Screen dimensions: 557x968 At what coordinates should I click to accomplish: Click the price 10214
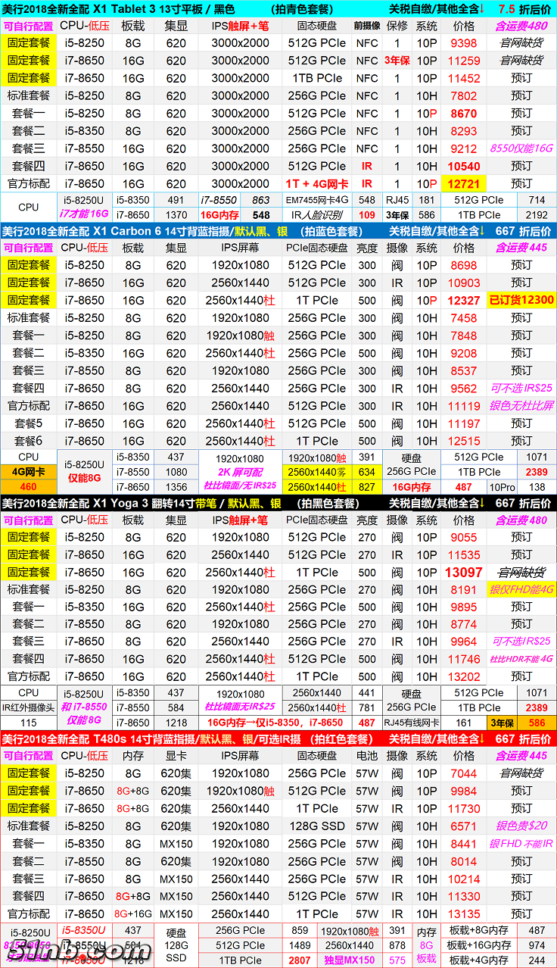coord(464,879)
